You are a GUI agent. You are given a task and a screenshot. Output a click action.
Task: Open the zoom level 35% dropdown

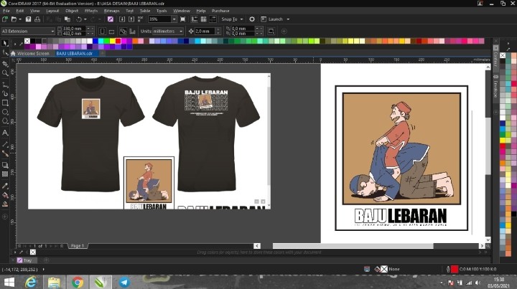(x=174, y=19)
